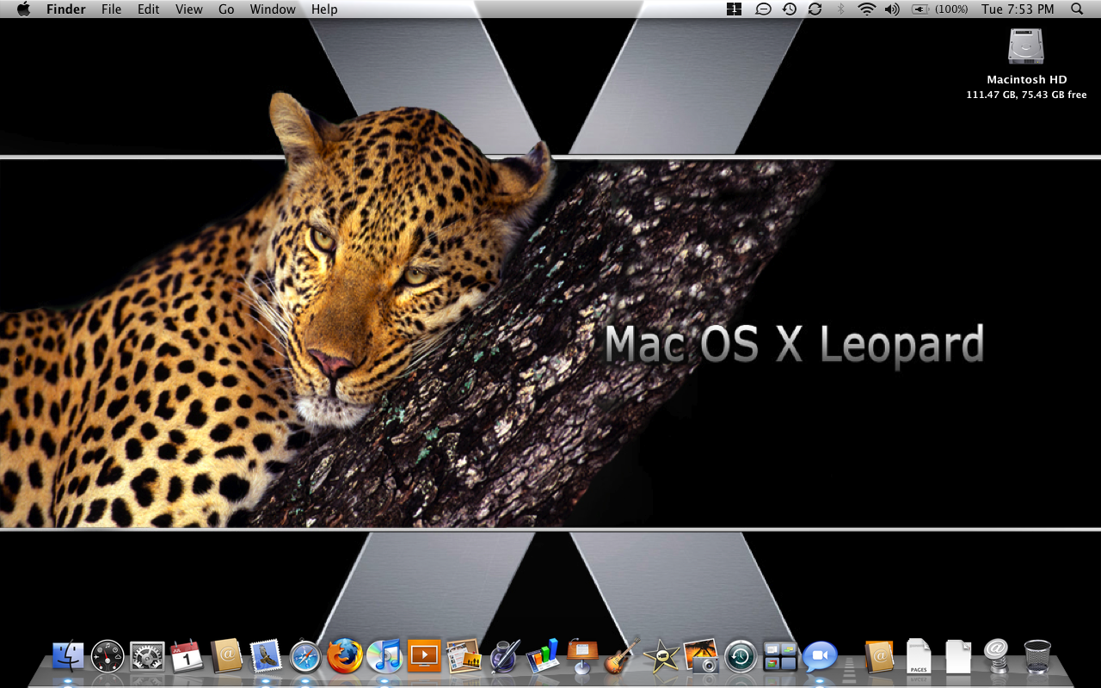Open the iChat status bubble menu
Viewport: 1101px width, 688px height.
point(763,9)
